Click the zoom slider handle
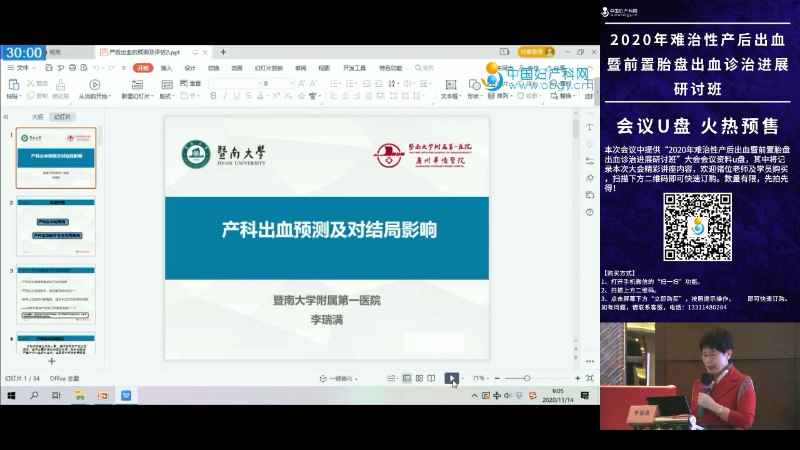The height and width of the screenshot is (450, 800). click(527, 378)
